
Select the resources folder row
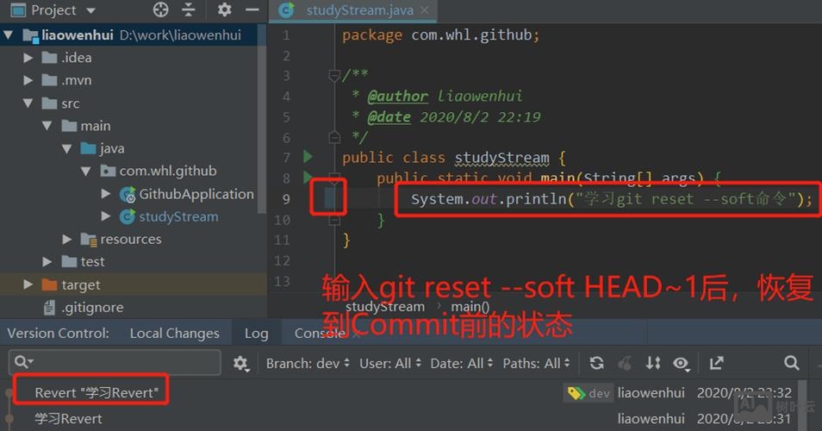pyautogui.click(x=131, y=239)
